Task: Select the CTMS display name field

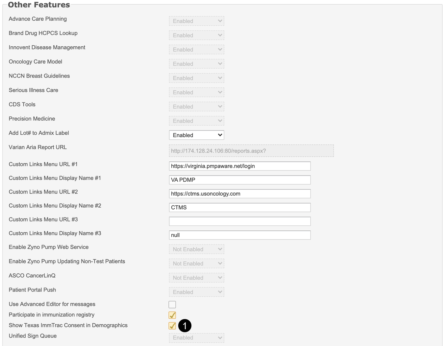Action: (x=239, y=208)
